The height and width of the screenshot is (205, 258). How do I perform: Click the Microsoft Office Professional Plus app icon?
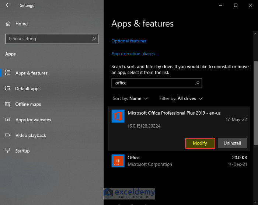point(118,116)
